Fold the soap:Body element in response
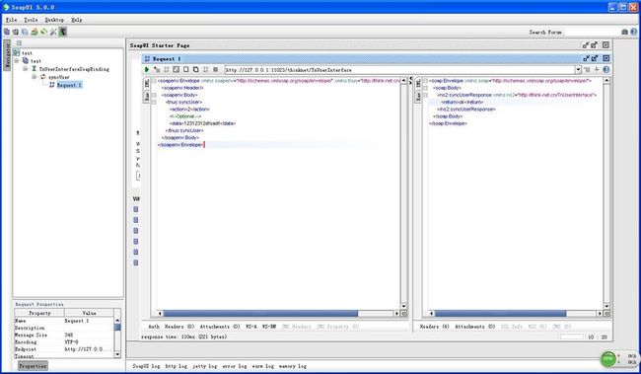 [x=425, y=88]
